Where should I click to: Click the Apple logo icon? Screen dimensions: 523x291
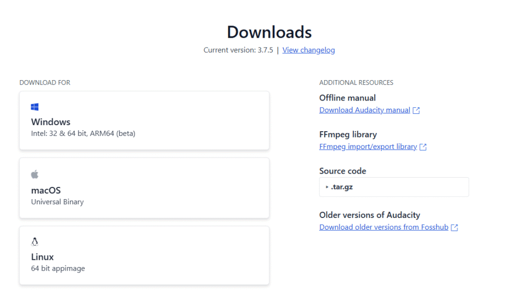[x=35, y=174]
